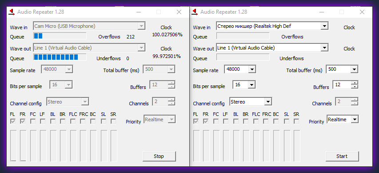Enable FRC channel checkbox in right window

point(266,122)
